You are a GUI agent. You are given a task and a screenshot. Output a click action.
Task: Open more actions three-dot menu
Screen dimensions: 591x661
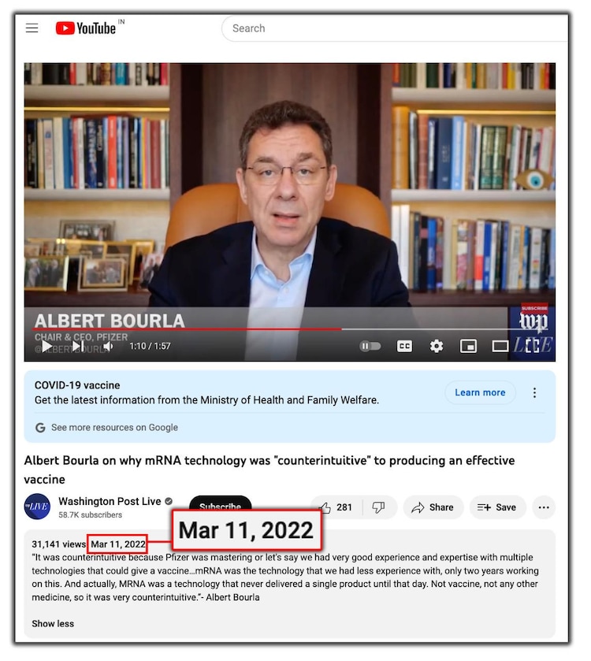(544, 507)
